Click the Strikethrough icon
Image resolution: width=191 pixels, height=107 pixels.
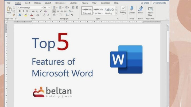[33, 11]
